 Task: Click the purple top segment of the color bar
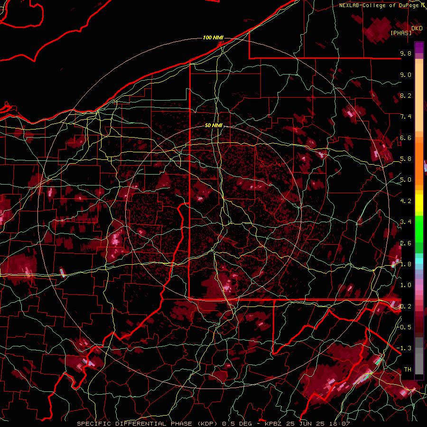[419, 47]
